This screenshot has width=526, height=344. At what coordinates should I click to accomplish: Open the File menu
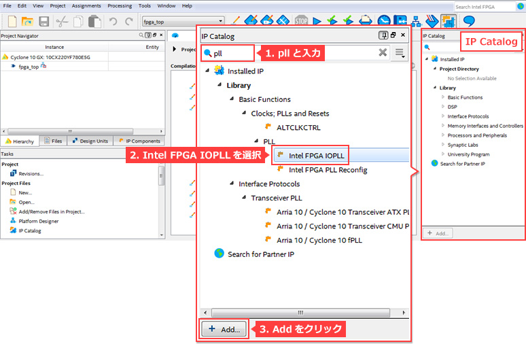(x=7, y=5)
